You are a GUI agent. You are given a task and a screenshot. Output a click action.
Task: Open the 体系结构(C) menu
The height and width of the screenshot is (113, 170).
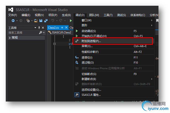click(x=138, y=15)
